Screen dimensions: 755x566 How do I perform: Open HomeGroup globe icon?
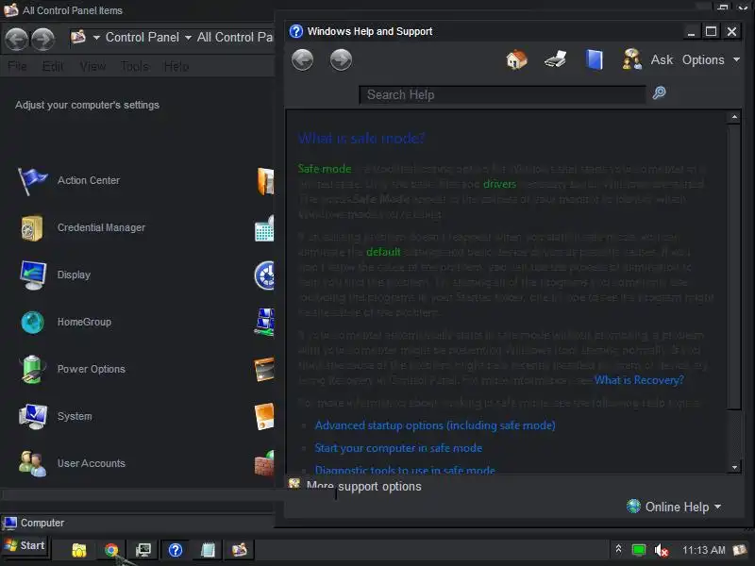32,322
